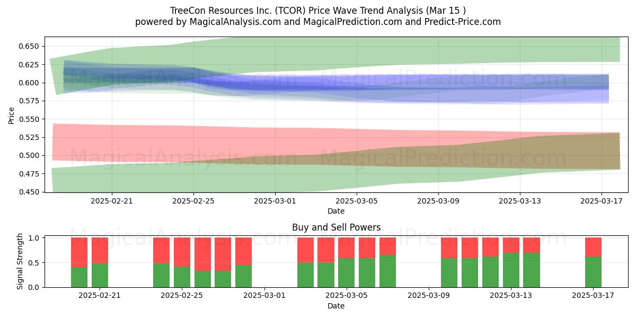Click the 0.625 price axis tick
Image resolution: width=636 pixels, height=318 pixels.
(30, 65)
